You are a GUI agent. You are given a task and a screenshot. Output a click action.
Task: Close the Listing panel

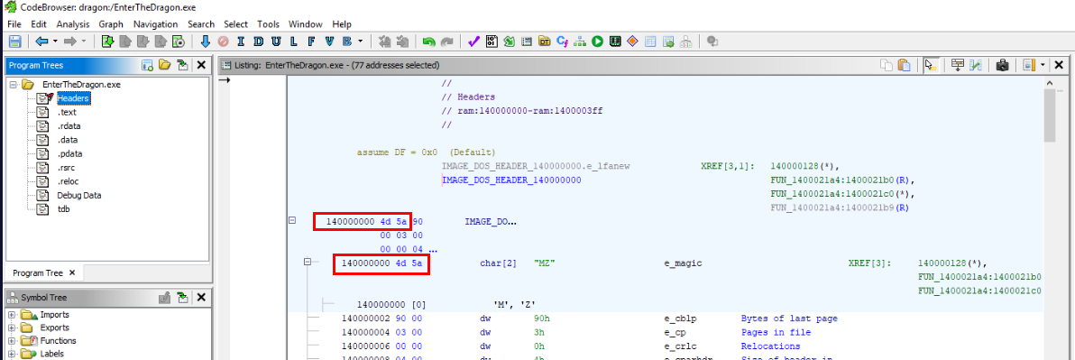(1058, 65)
